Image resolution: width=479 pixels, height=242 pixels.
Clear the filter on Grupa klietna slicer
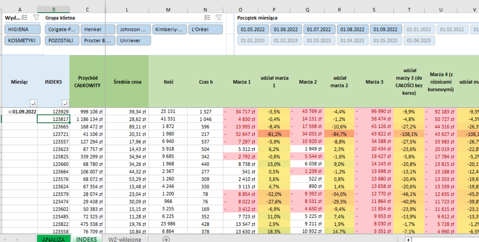pyautogui.click(x=219, y=18)
